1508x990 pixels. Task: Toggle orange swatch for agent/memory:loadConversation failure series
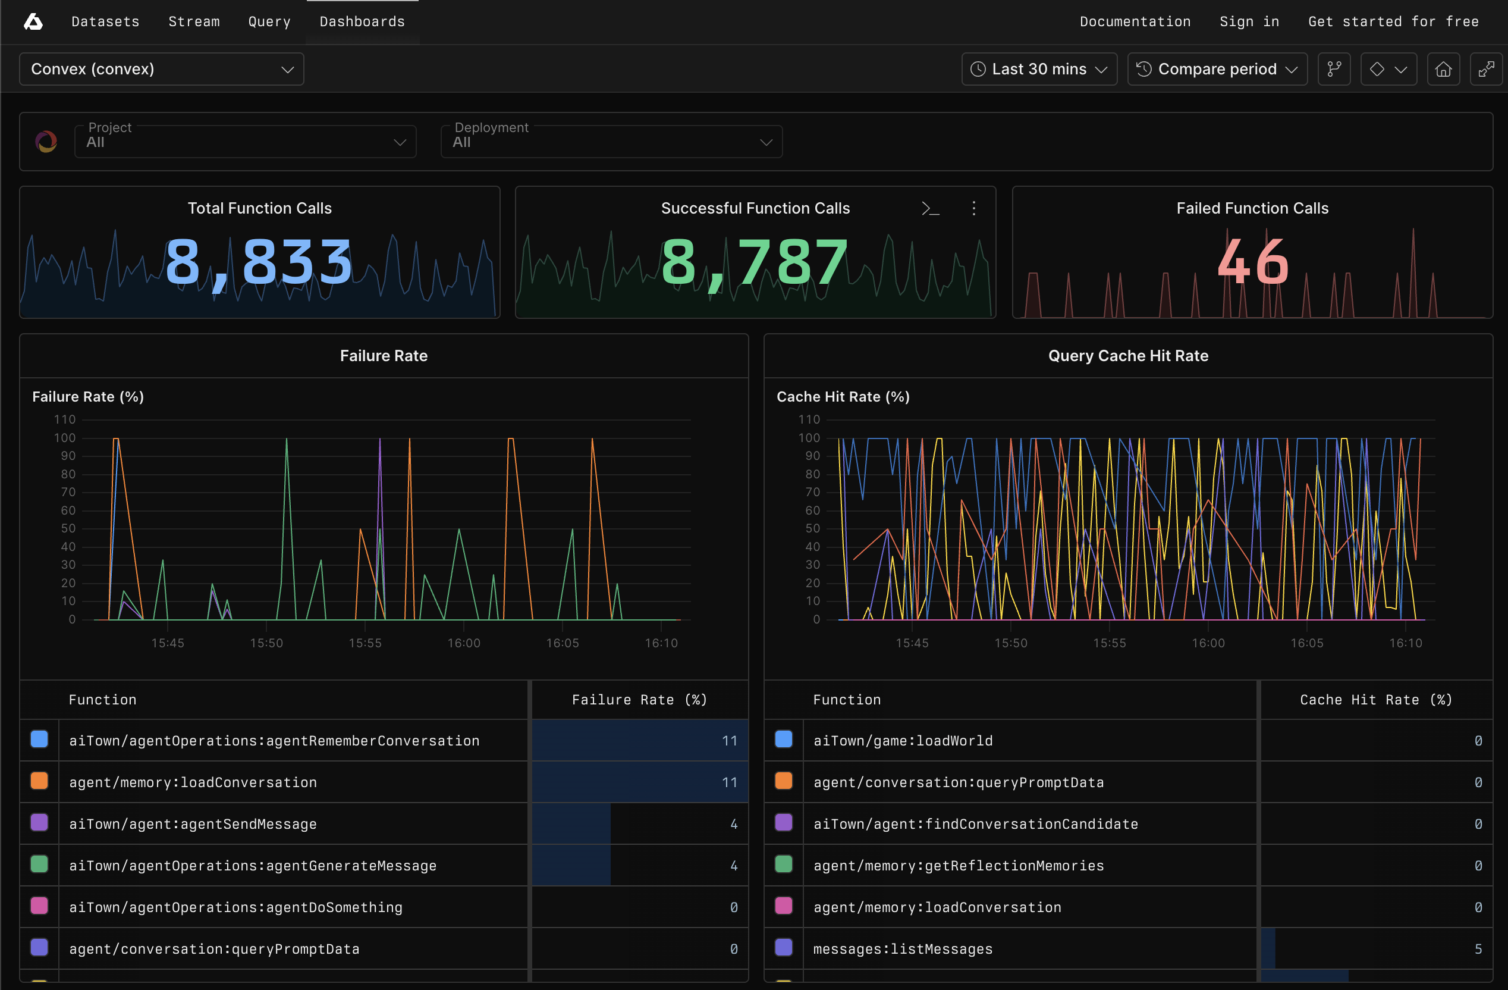39,781
